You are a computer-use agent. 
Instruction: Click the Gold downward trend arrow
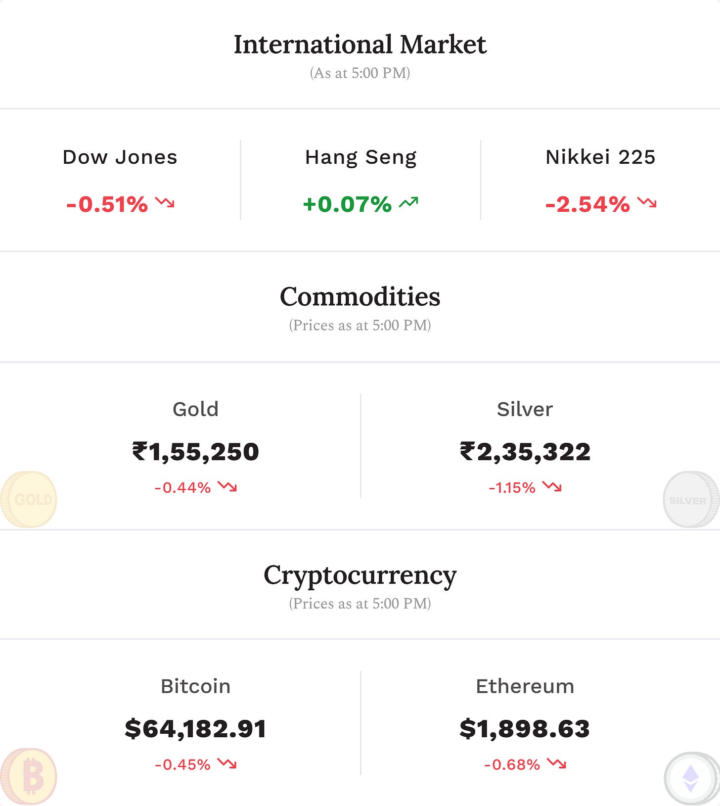click(x=227, y=486)
